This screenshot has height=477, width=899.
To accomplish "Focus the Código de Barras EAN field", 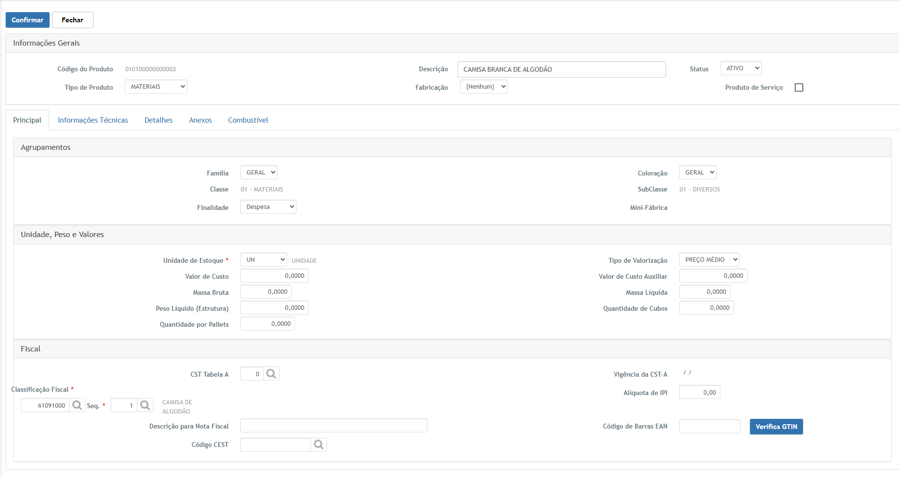I will [x=709, y=427].
